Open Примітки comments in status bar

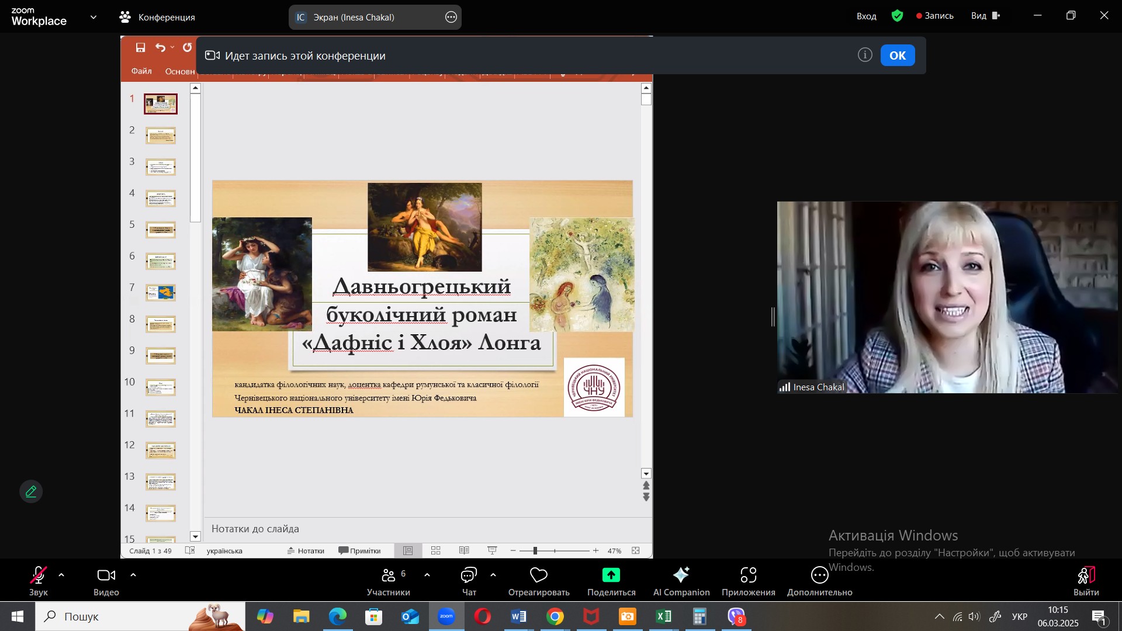tap(359, 551)
